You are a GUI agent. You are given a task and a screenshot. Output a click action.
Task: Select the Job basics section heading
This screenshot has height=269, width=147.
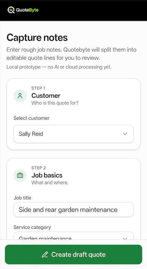(47, 175)
